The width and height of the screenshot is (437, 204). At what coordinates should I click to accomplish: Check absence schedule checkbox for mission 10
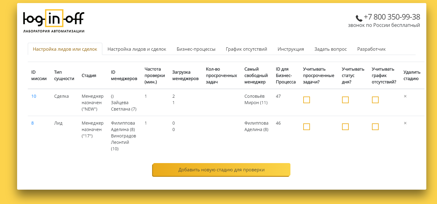(375, 100)
